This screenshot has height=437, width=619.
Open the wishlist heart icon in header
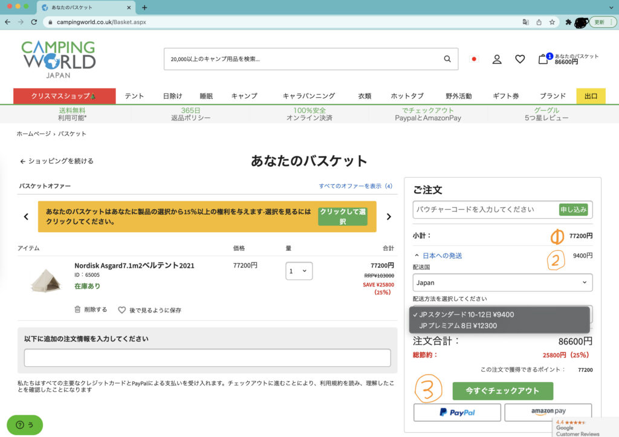[520, 59]
